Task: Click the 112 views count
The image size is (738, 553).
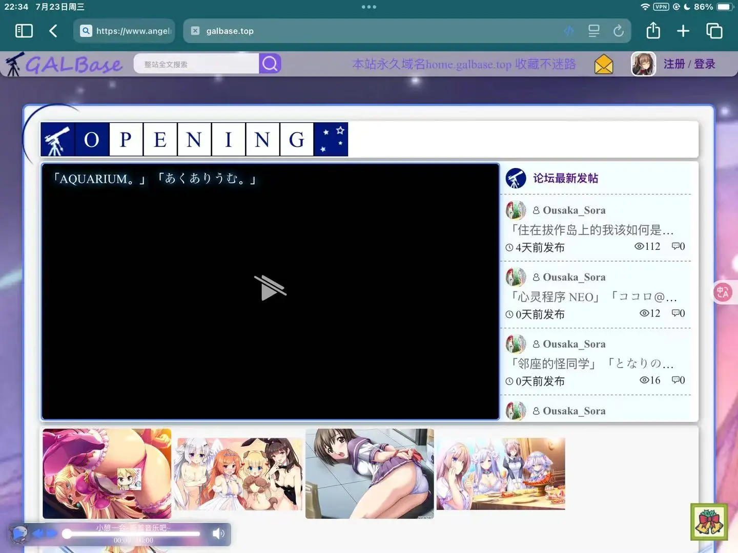Action: [x=647, y=246]
